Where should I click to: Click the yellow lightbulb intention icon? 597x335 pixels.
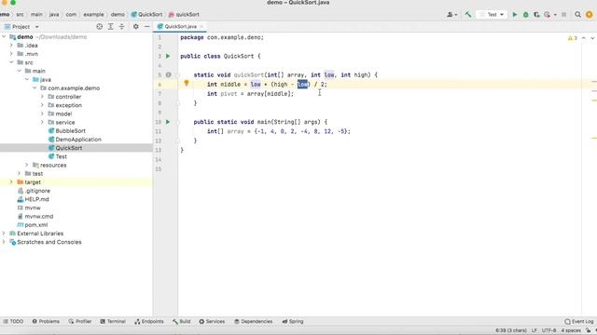coord(187,83)
